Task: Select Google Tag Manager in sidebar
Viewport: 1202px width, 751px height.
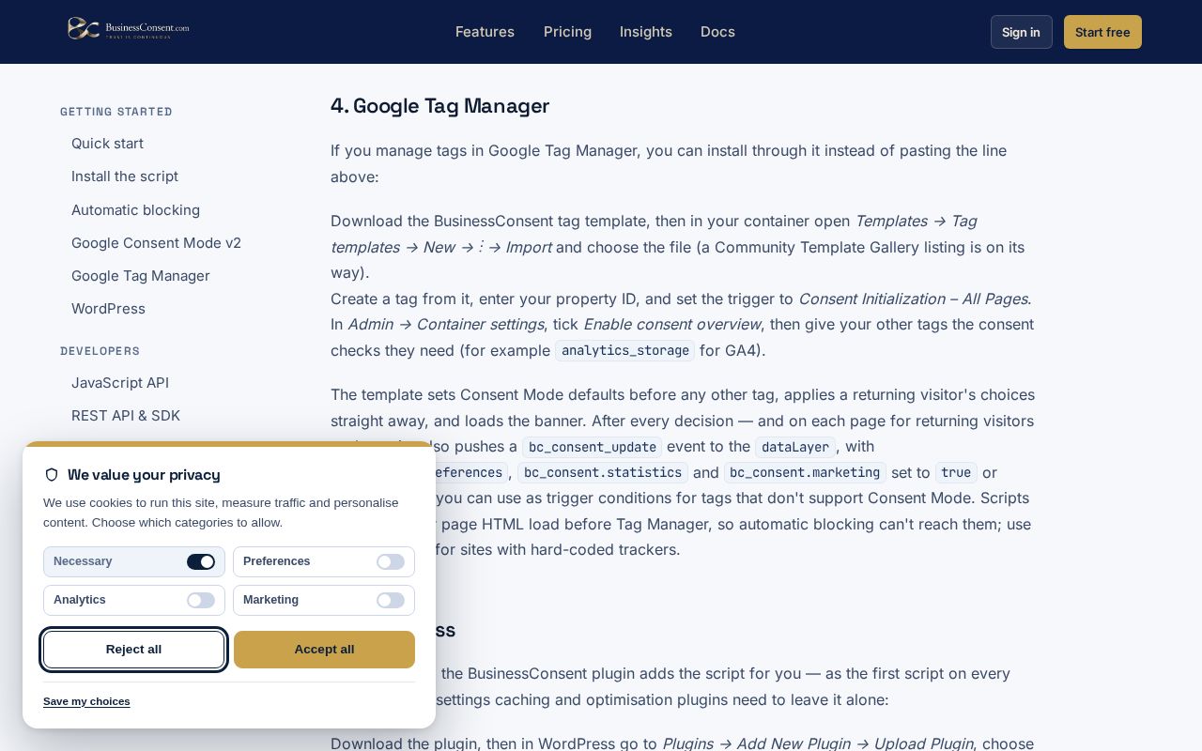Action: click(141, 276)
